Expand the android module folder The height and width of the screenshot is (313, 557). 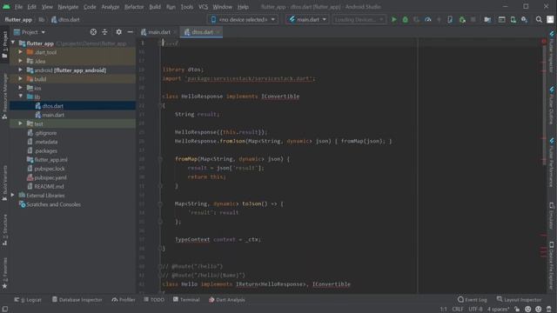pyautogui.click(x=20, y=70)
